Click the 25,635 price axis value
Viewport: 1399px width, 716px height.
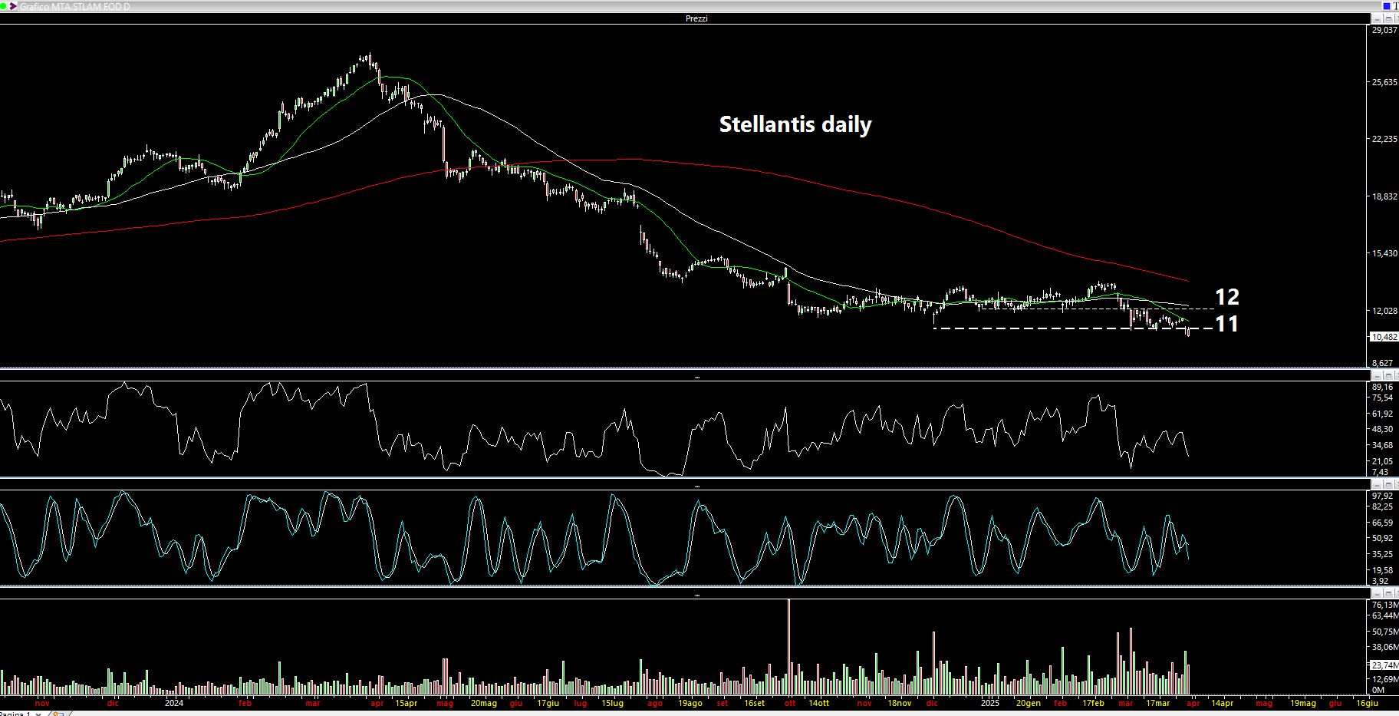point(1384,82)
